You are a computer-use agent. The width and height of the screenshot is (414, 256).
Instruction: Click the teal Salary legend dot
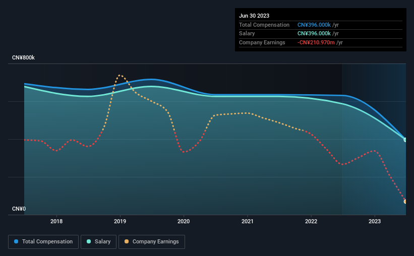tap(89, 241)
